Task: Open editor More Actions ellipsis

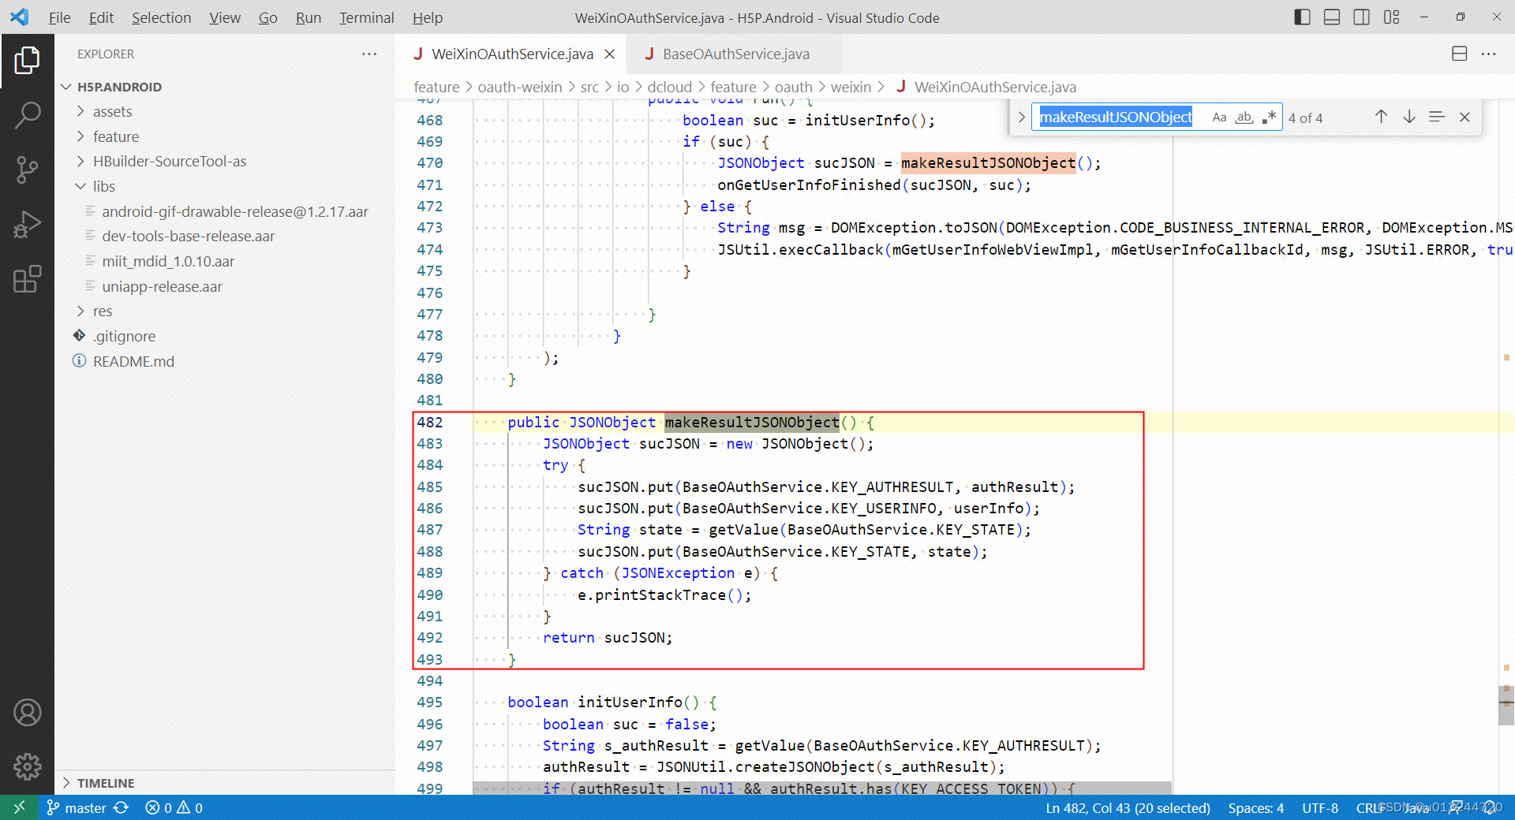Action: 1489,54
